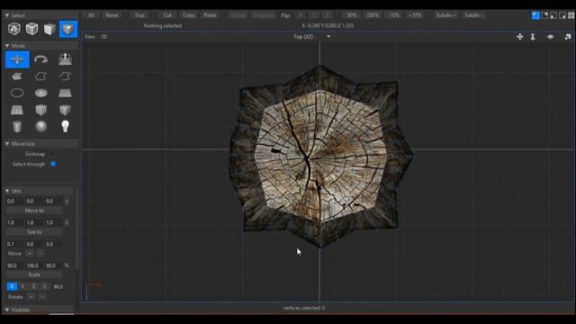The width and height of the screenshot is (576, 324).
Task: Select Vertex selection mode icon
Action: pos(68,29)
